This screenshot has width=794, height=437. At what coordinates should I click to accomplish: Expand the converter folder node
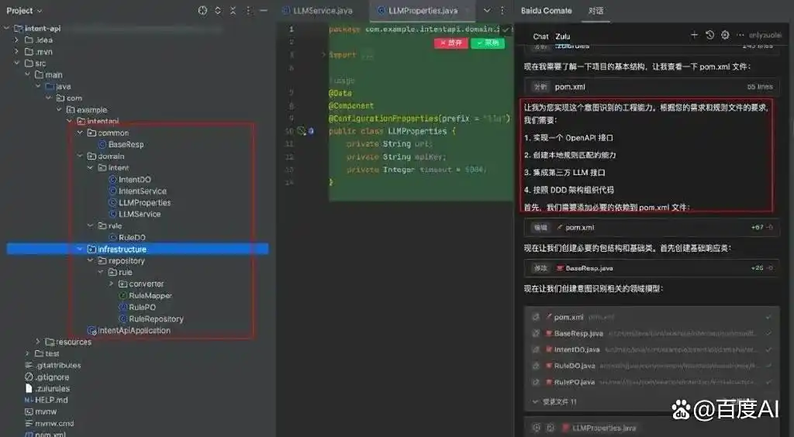(x=112, y=284)
